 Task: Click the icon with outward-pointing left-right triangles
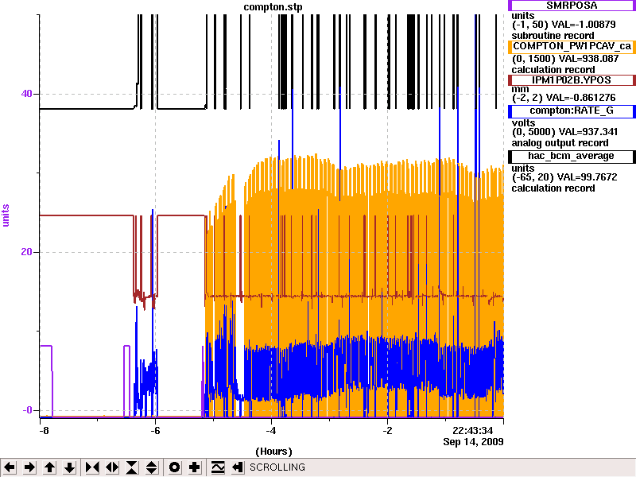pos(112,467)
